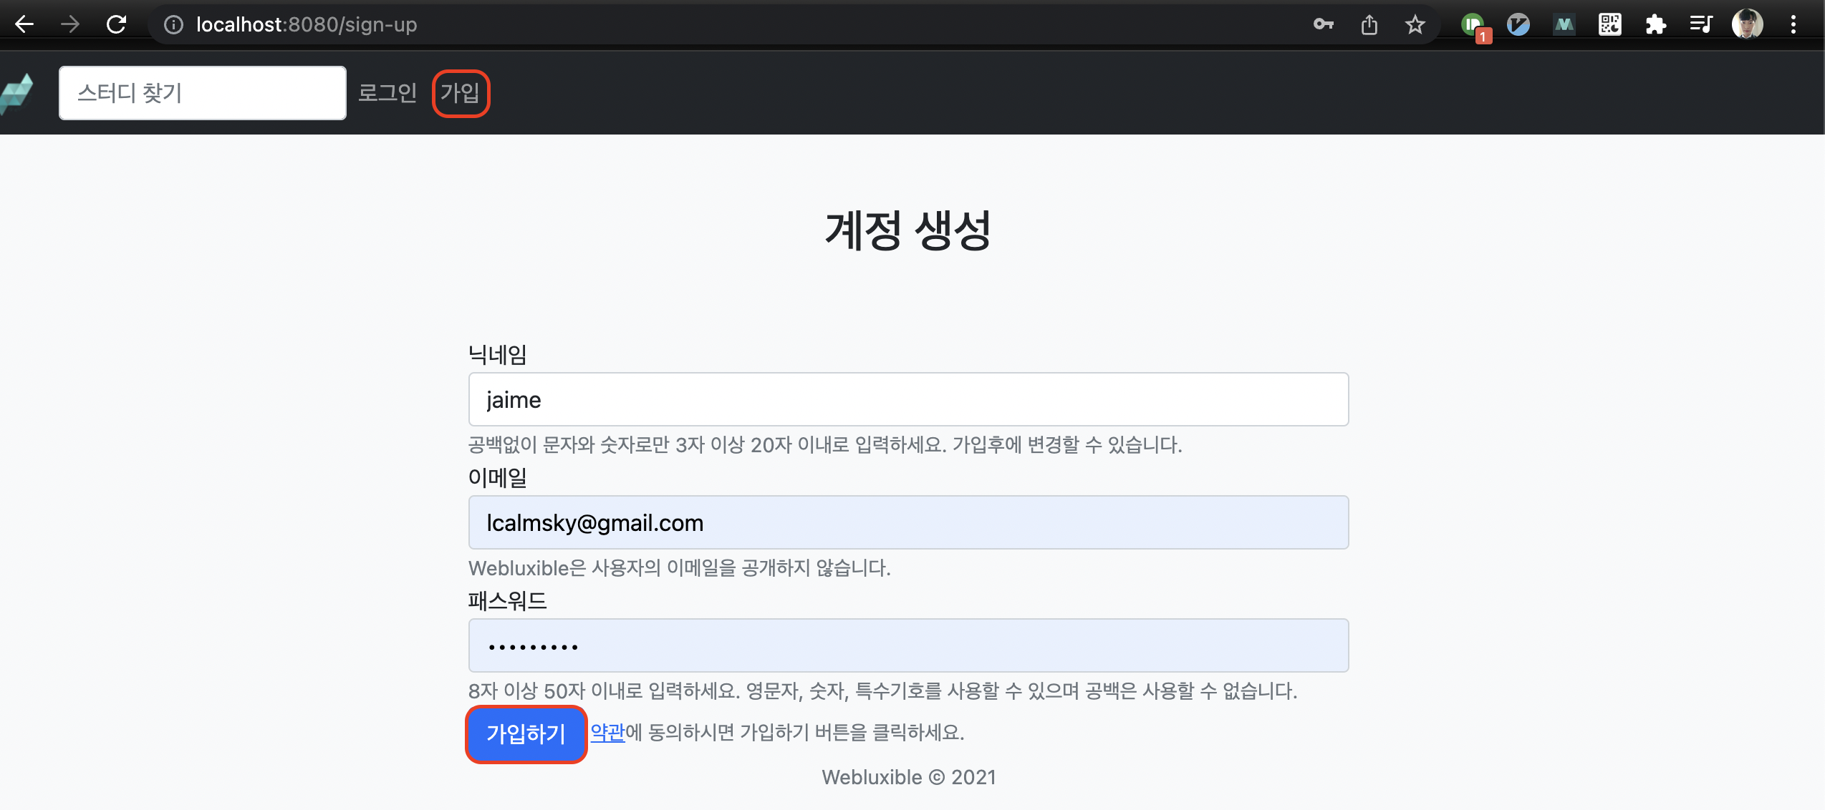Go to the 로그인 nav link
This screenshot has height=810, width=1825.
(x=387, y=93)
